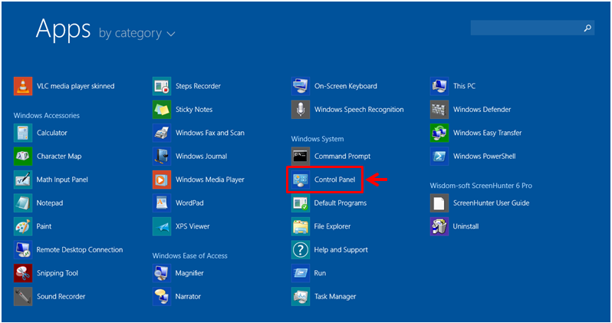Open Windows Journal icon
The image size is (612, 323).
point(162,157)
